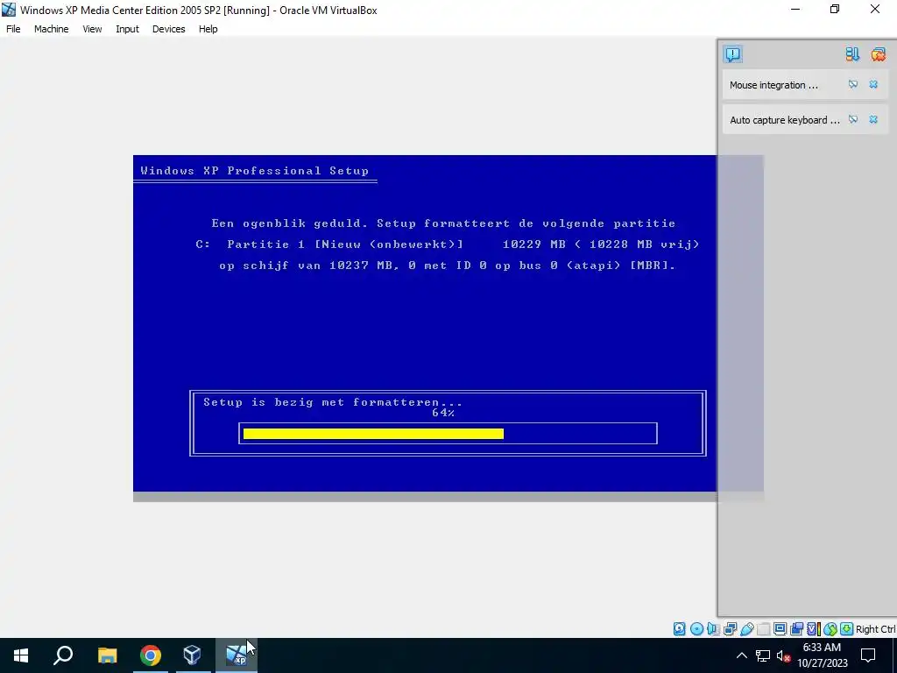Open the Devices menu
This screenshot has width=897, height=673.
(168, 29)
